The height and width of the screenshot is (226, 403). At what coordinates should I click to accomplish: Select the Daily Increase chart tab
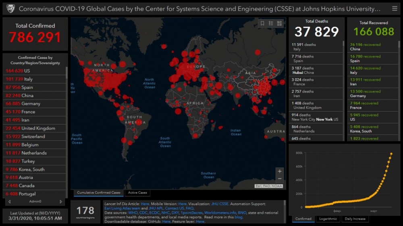[x=355, y=219]
